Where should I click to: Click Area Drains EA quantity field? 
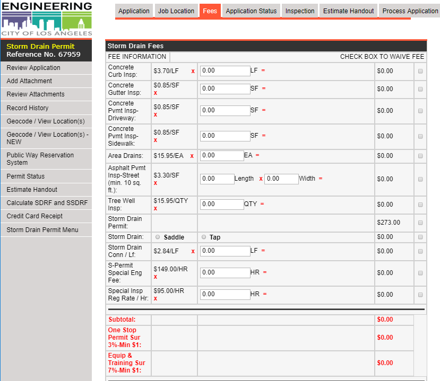pyautogui.click(x=222, y=155)
